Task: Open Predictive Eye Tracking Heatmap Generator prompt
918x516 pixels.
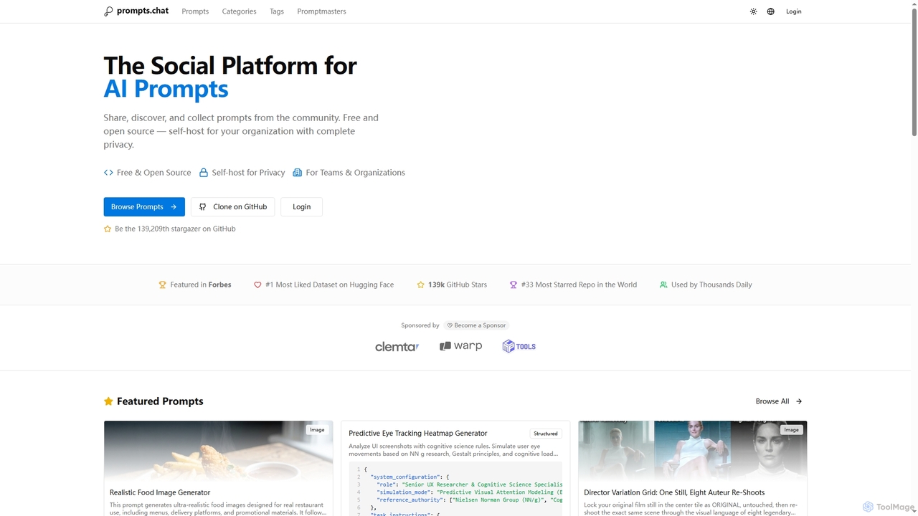Action: 418,433
